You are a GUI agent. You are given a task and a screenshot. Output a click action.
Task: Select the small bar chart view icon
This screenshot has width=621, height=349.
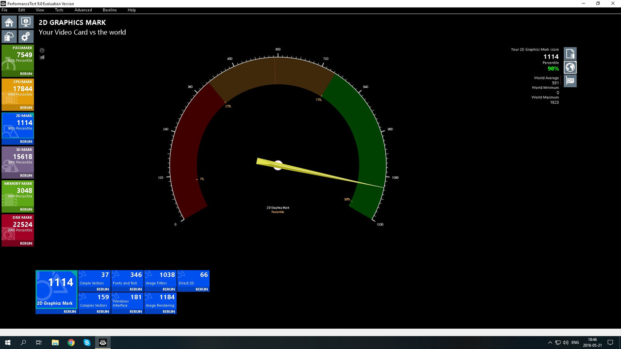click(42, 57)
